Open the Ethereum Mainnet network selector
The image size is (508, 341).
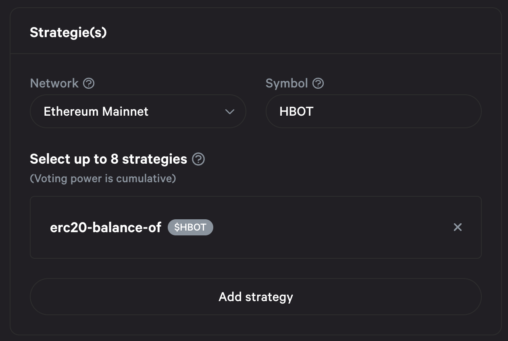pos(138,112)
